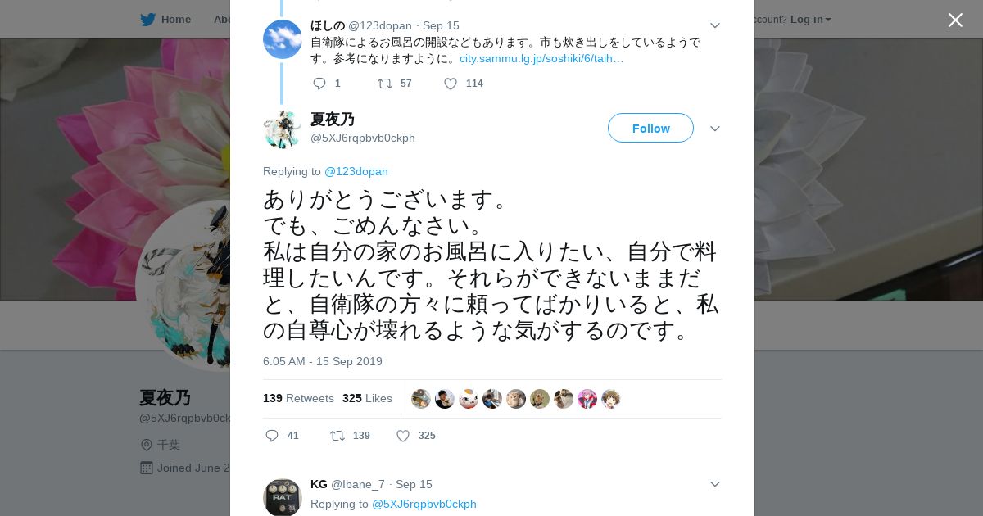The width and height of the screenshot is (983, 516).
Task: Click the 6:05 AM - 15 Sep 2019 timestamp
Action: click(323, 361)
